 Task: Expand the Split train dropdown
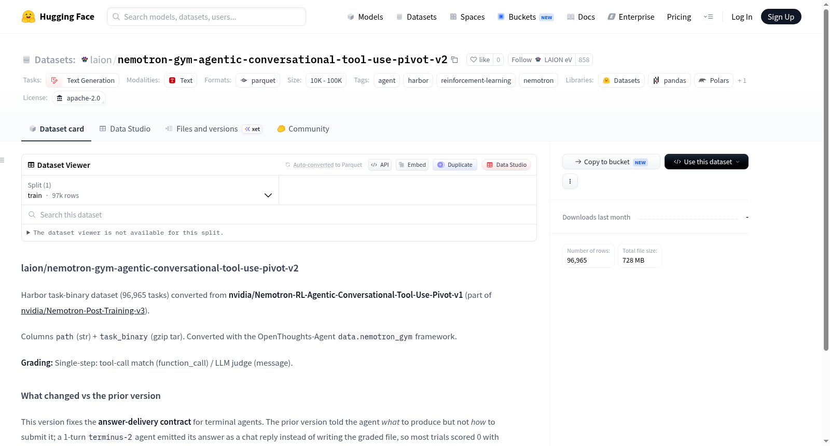[150, 190]
